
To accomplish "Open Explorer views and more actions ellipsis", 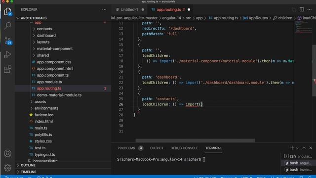I will (x=104, y=9).
